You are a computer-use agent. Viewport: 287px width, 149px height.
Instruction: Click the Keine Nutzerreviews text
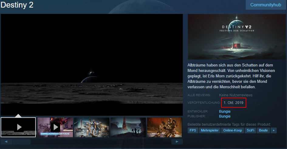(x=236, y=95)
